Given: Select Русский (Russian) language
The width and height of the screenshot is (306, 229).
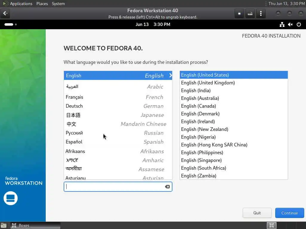Looking at the screenshot, I should click(x=118, y=133).
